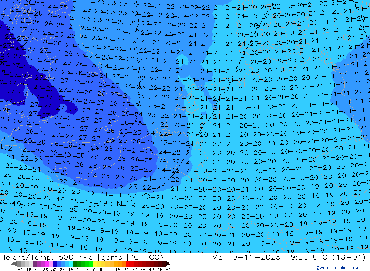Click the '-54' legend scale value
This screenshot has height=271, width=370.
point(18,270)
